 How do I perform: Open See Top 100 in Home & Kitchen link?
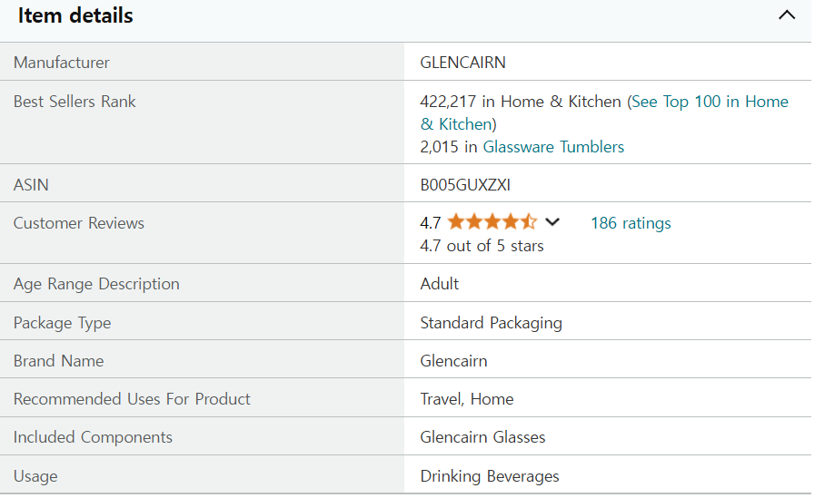click(709, 102)
